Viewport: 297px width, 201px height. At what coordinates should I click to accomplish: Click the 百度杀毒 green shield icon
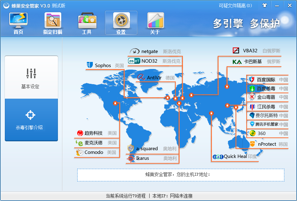coord(252,88)
